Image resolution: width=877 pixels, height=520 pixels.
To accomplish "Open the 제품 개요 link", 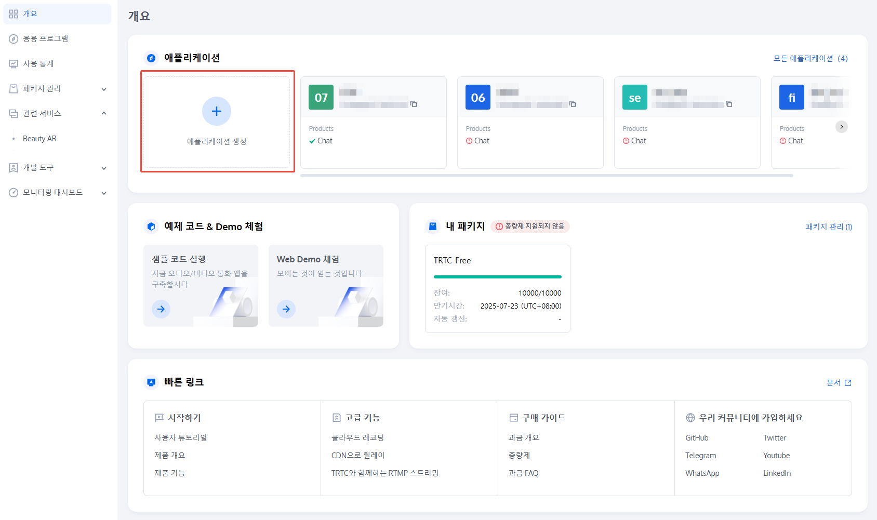I will [169, 456].
